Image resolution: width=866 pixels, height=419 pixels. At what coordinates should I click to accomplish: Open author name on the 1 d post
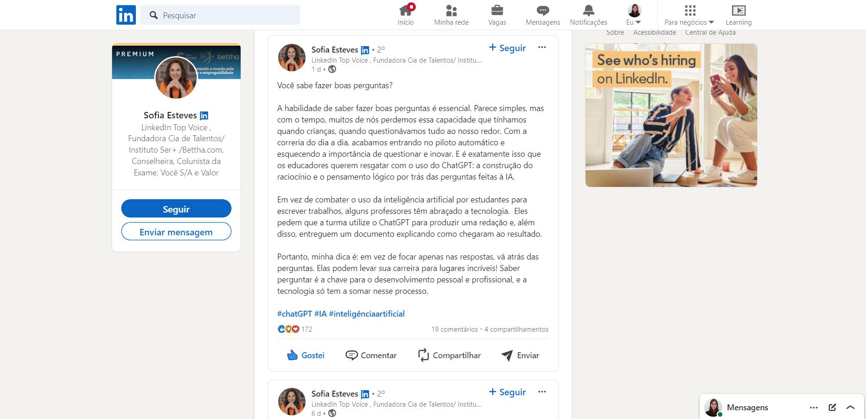click(335, 49)
